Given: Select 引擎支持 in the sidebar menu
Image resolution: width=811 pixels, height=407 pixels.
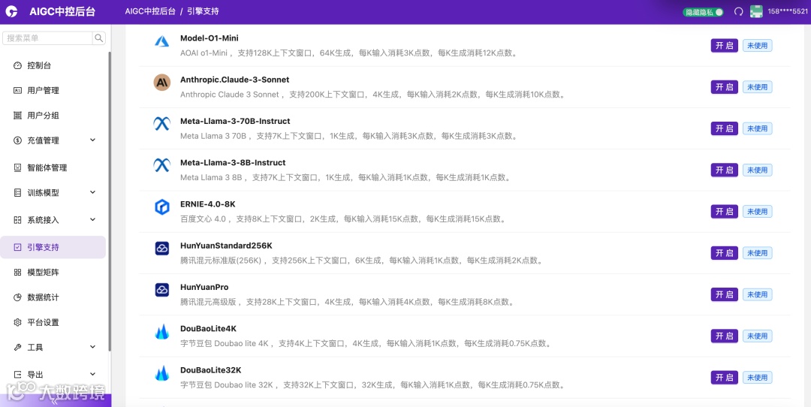Looking at the screenshot, I should coord(53,247).
